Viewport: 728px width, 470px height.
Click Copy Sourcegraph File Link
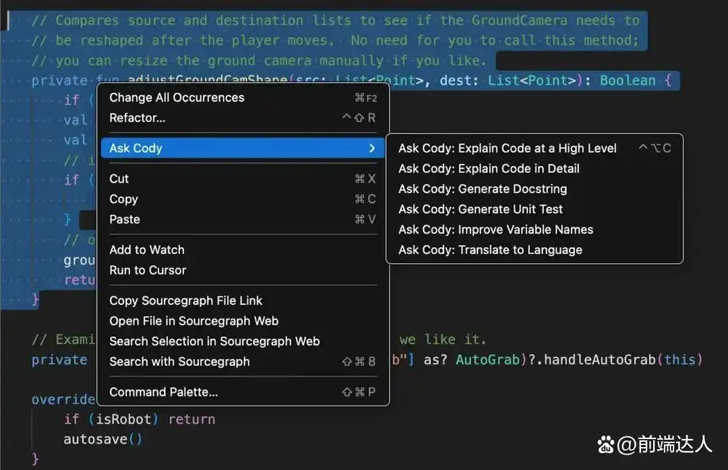click(x=186, y=300)
